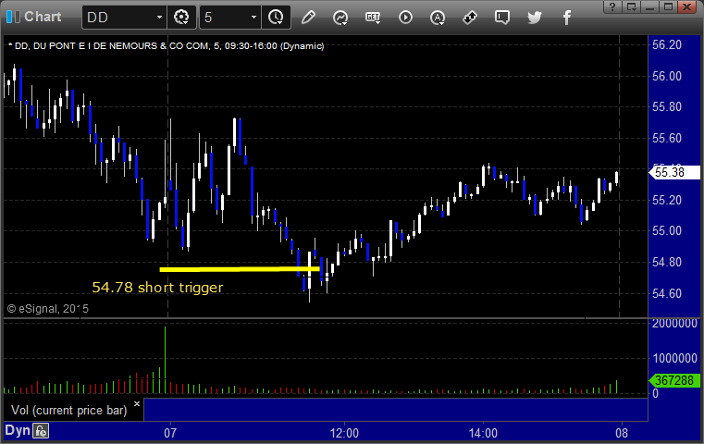Select the pencil drawing tools icon
The width and height of the screenshot is (704, 444).
(308, 18)
